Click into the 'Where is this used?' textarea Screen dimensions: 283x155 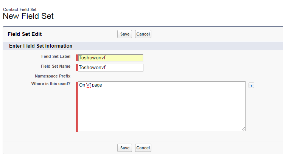click(x=162, y=108)
